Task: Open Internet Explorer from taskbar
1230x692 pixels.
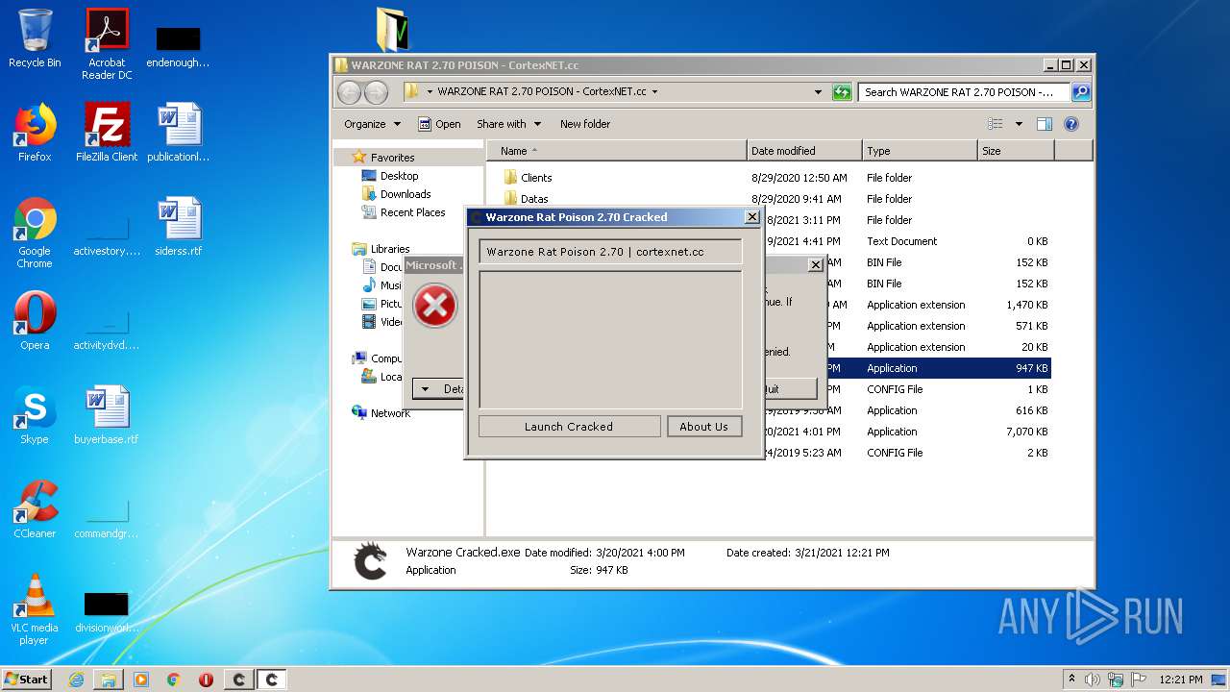Action: [x=76, y=680]
